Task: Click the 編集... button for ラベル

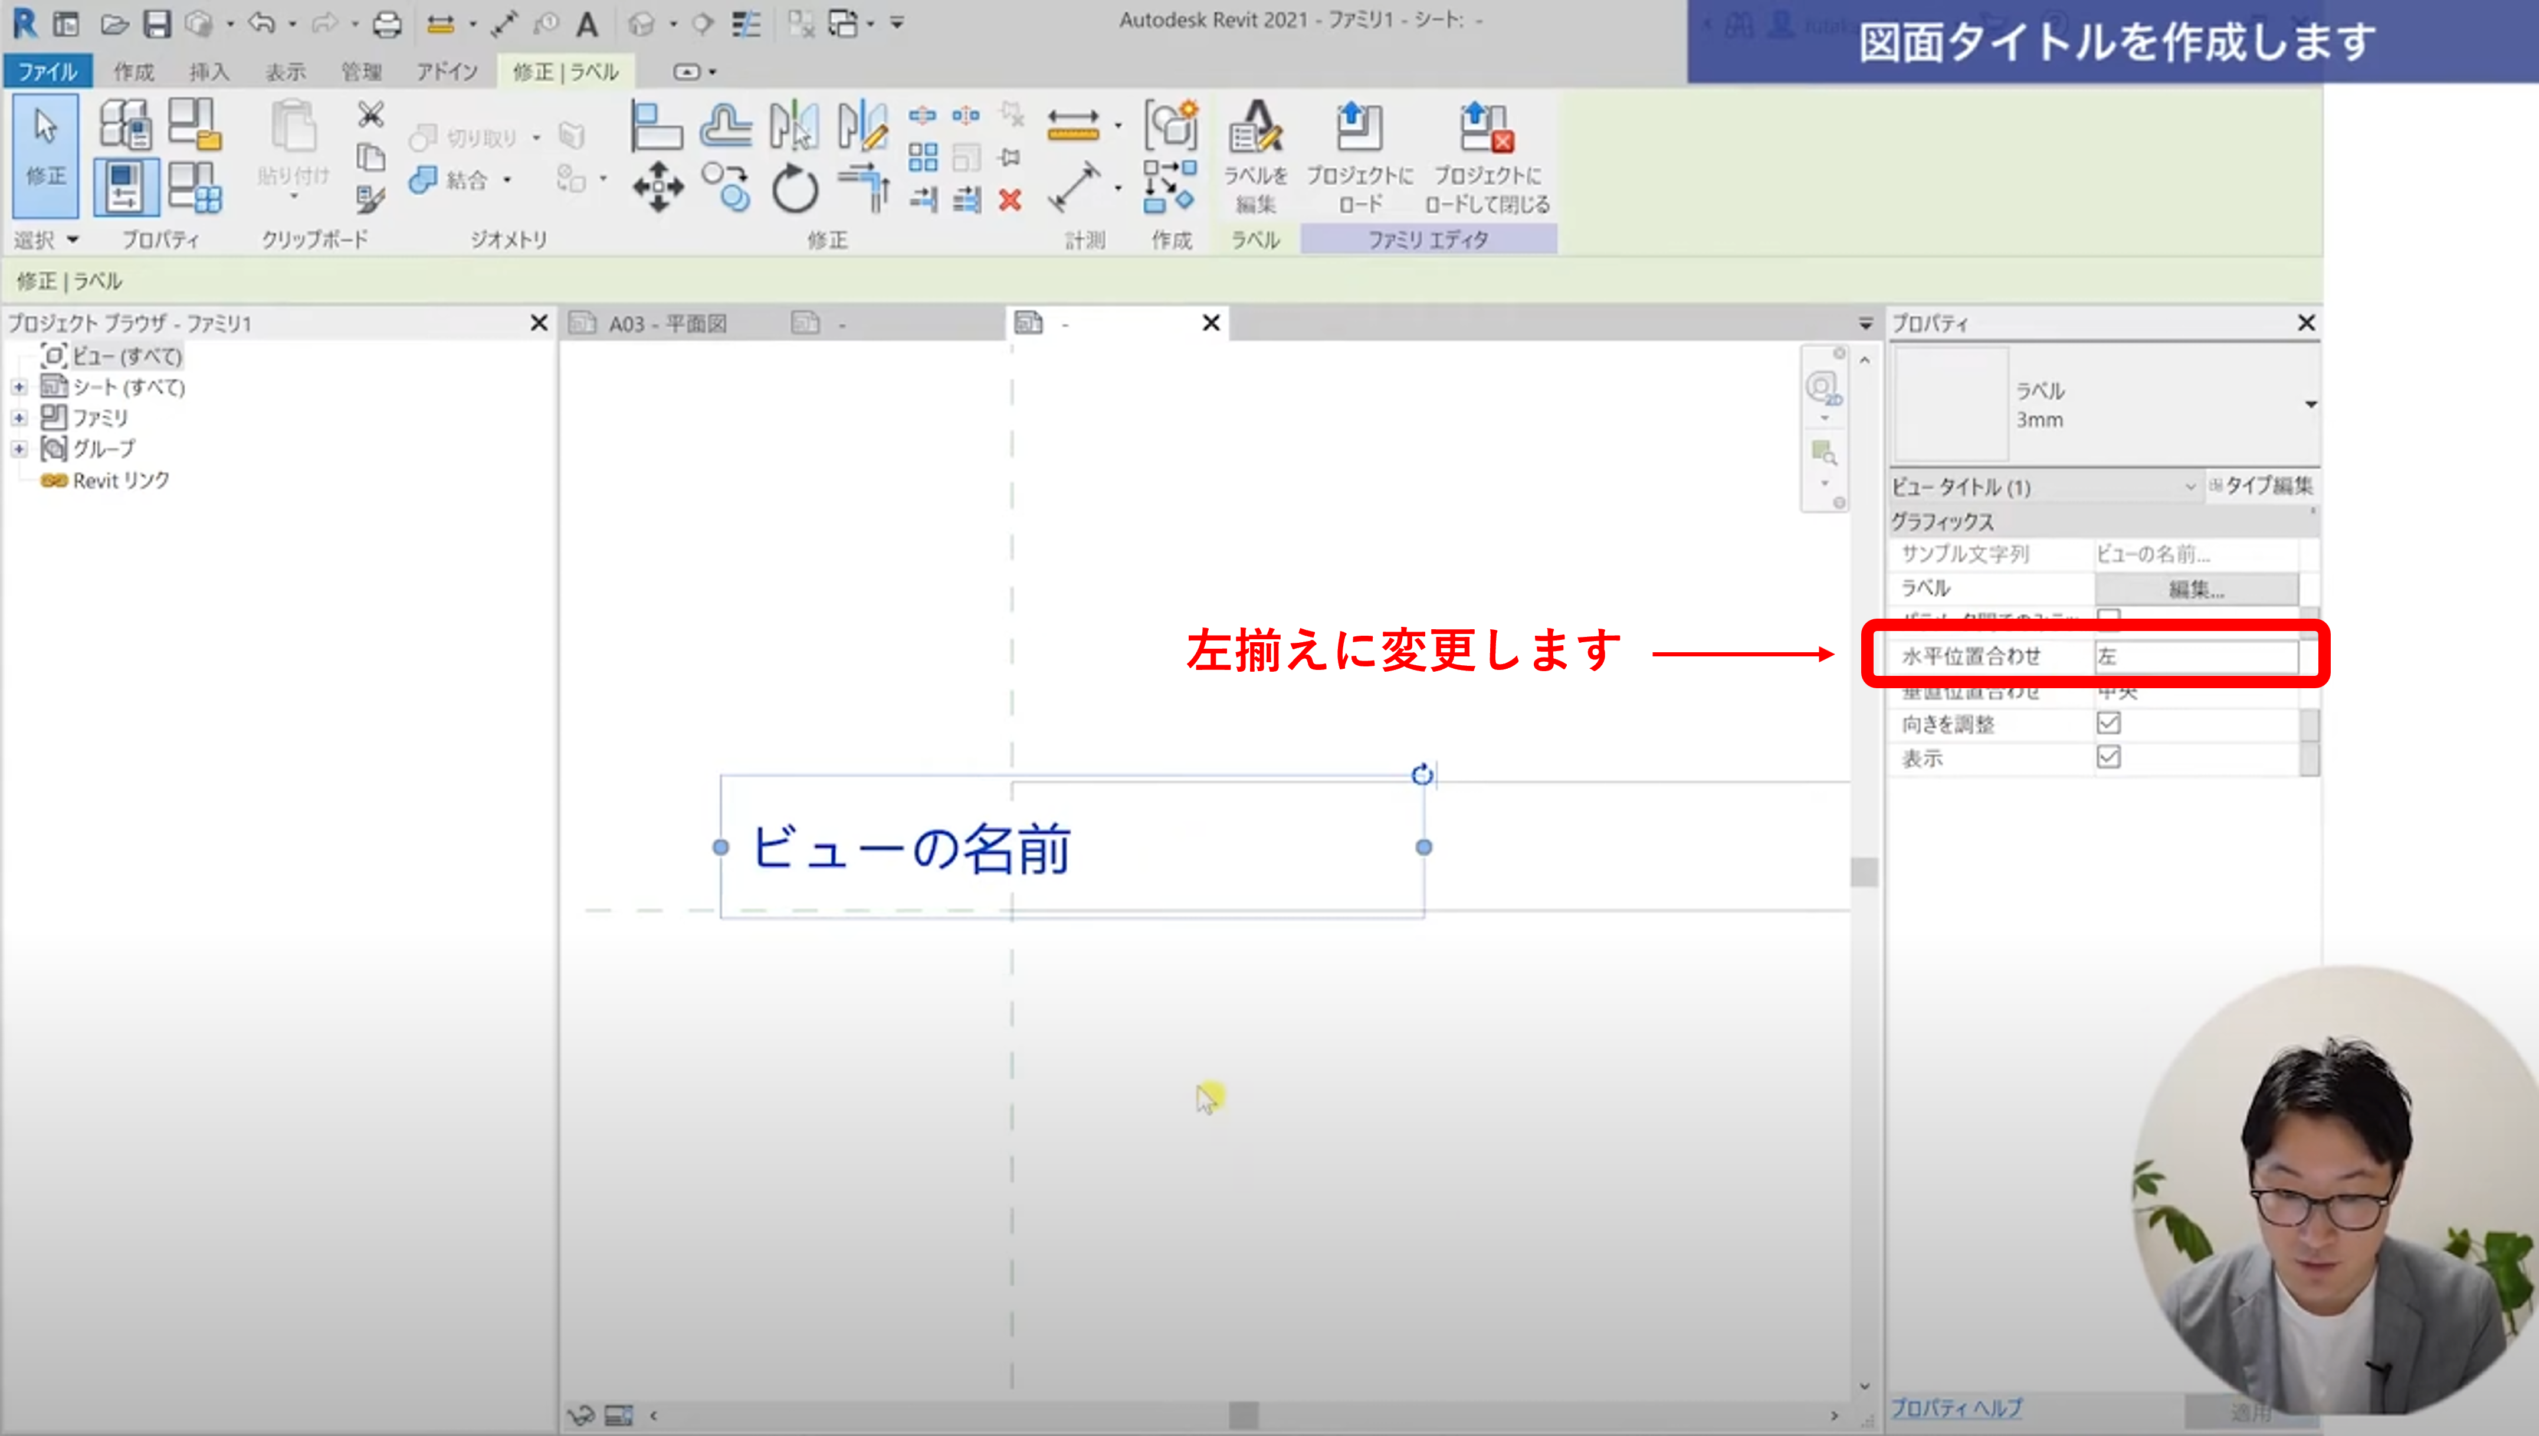Action: pyautogui.click(x=2196, y=590)
